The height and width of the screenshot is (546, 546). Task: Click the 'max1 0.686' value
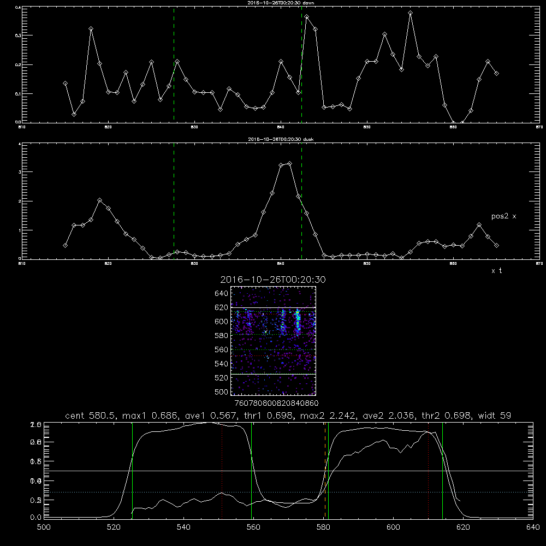[x=150, y=416]
